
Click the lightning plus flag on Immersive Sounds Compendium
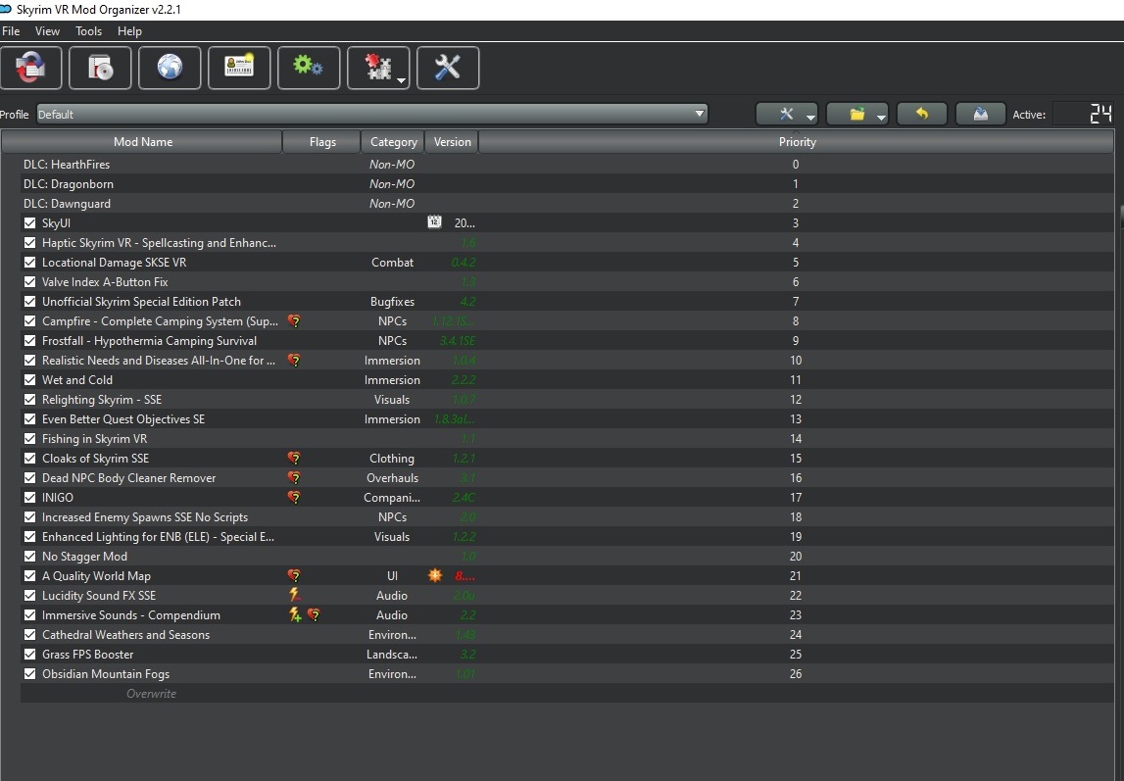pyautogui.click(x=295, y=614)
